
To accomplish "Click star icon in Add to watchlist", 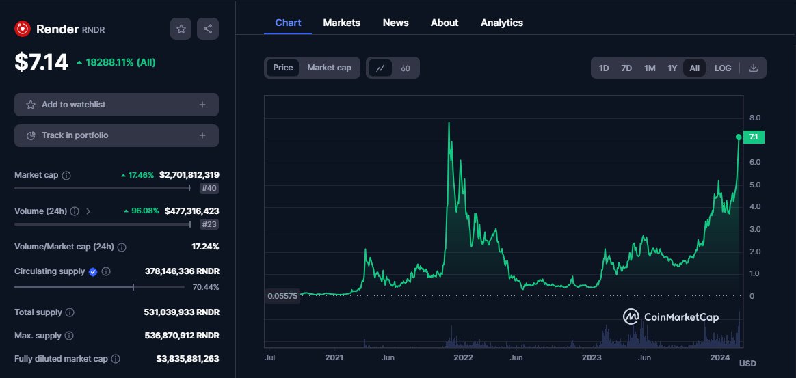I will [x=31, y=105].
